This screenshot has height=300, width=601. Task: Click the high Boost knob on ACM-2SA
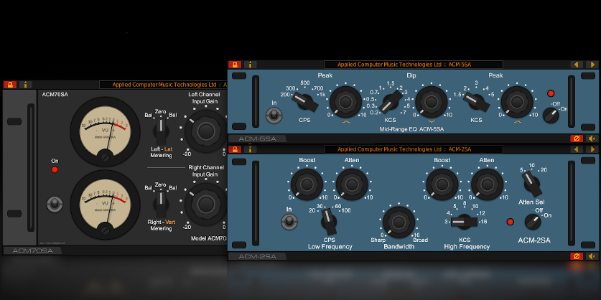point(442,184)
